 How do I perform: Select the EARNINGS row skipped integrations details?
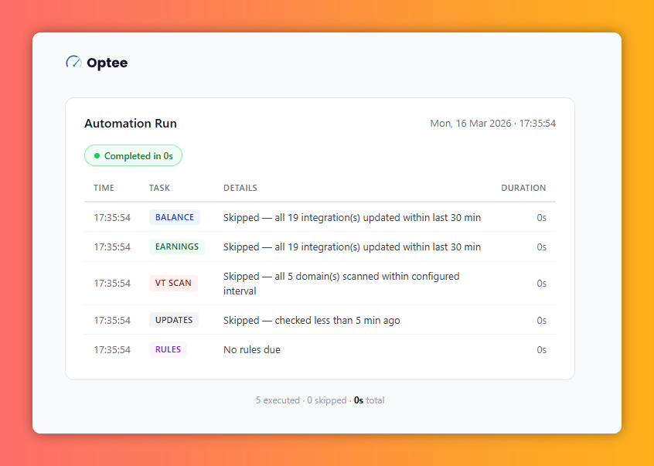pos(352,247)
